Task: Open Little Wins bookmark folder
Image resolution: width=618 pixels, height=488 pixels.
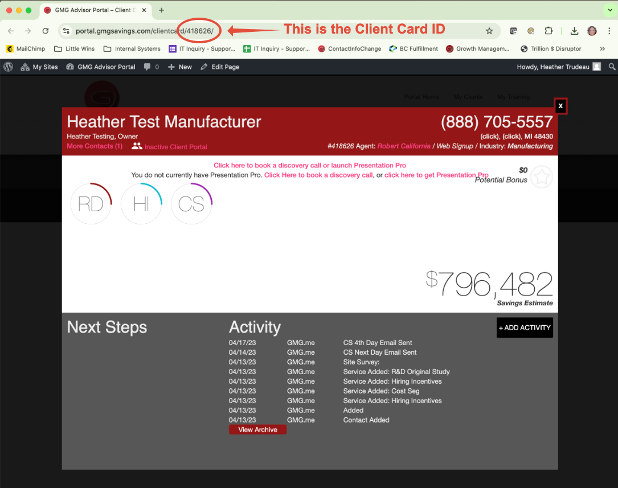Action: pos(75,49)
